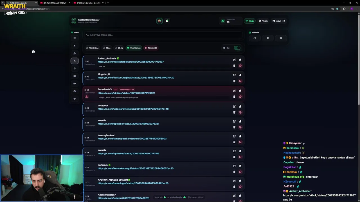The height and width of the screenshot is (202, 360).
Task: Toggle the Bot switch
Action: pyautogui.click(x=237, y=48)
